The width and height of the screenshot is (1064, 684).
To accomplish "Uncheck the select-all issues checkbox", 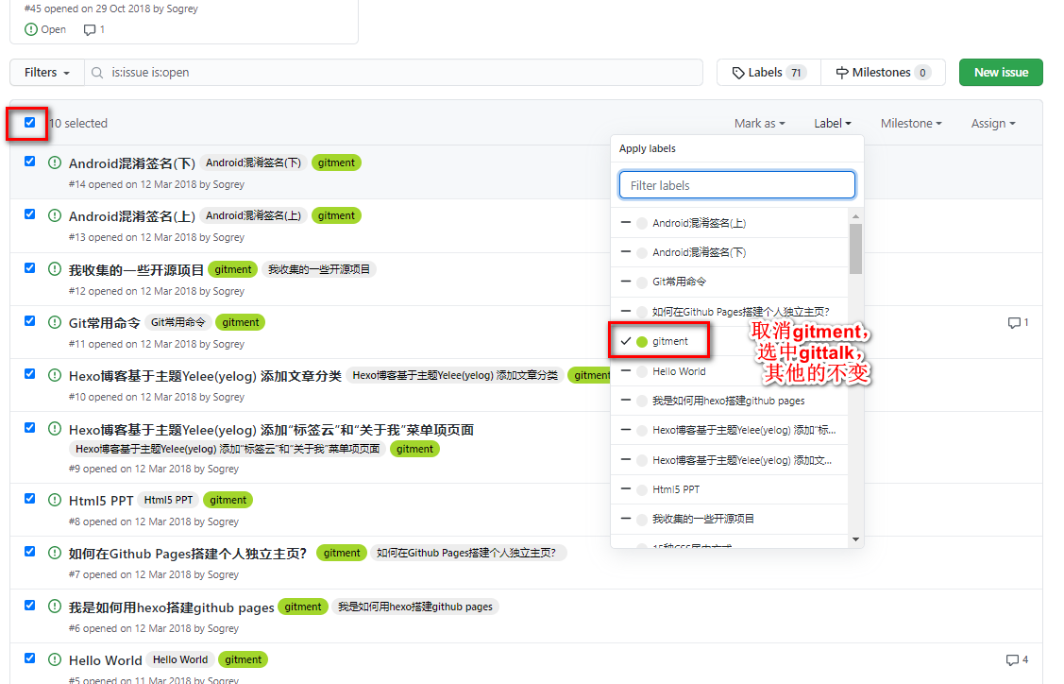I will [x=30, y=123].
